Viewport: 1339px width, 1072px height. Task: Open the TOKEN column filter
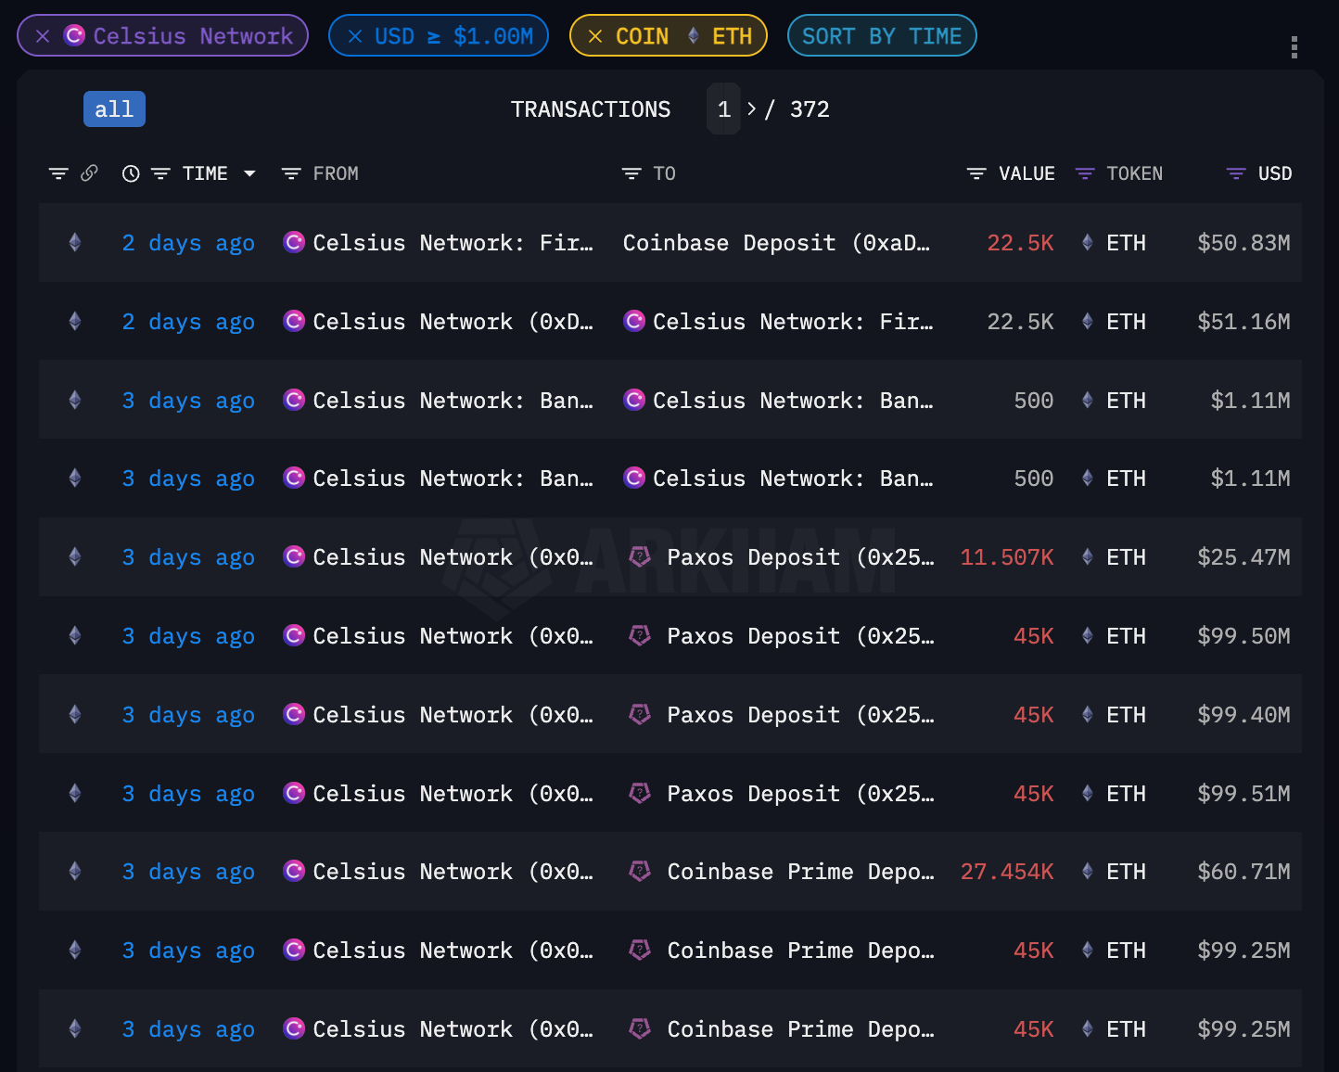pyautogui.click(x=1085, y=173)
